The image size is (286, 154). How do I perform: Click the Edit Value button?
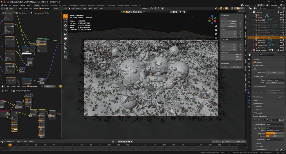click(x=236, y=67)
